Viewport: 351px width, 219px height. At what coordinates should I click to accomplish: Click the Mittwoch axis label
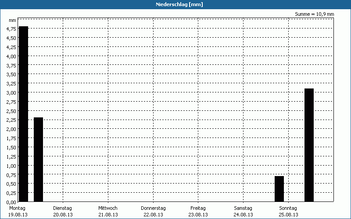pos(107,208)
